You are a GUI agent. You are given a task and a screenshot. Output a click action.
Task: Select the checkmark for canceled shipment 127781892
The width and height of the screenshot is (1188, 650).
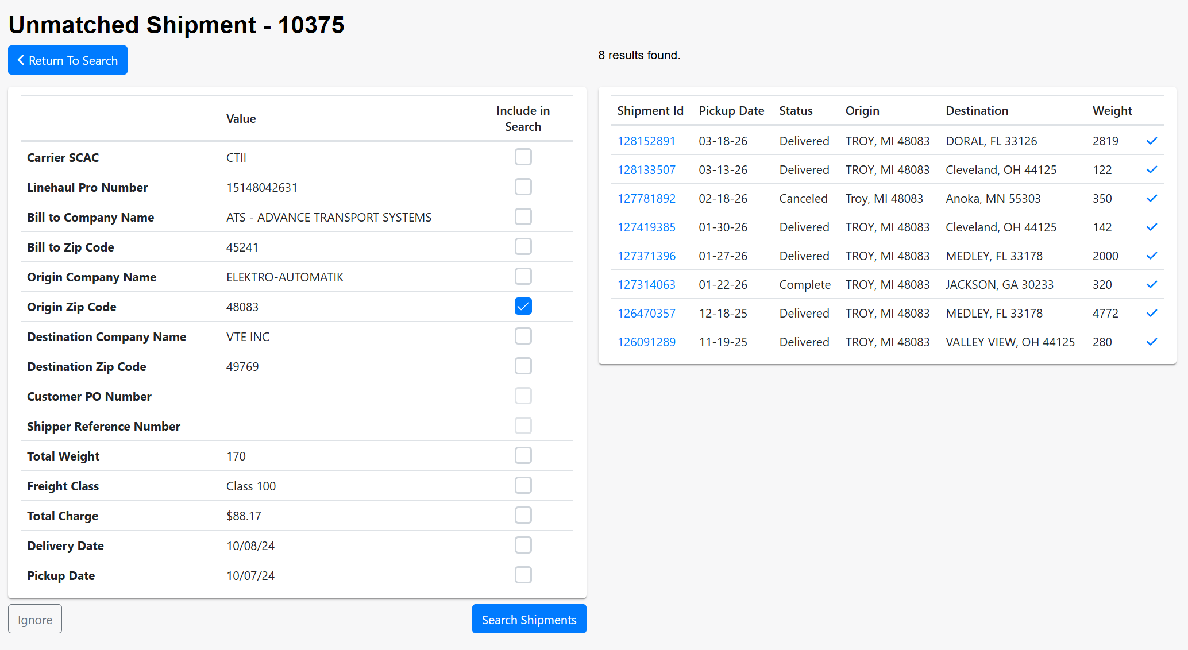(1151, 199)
